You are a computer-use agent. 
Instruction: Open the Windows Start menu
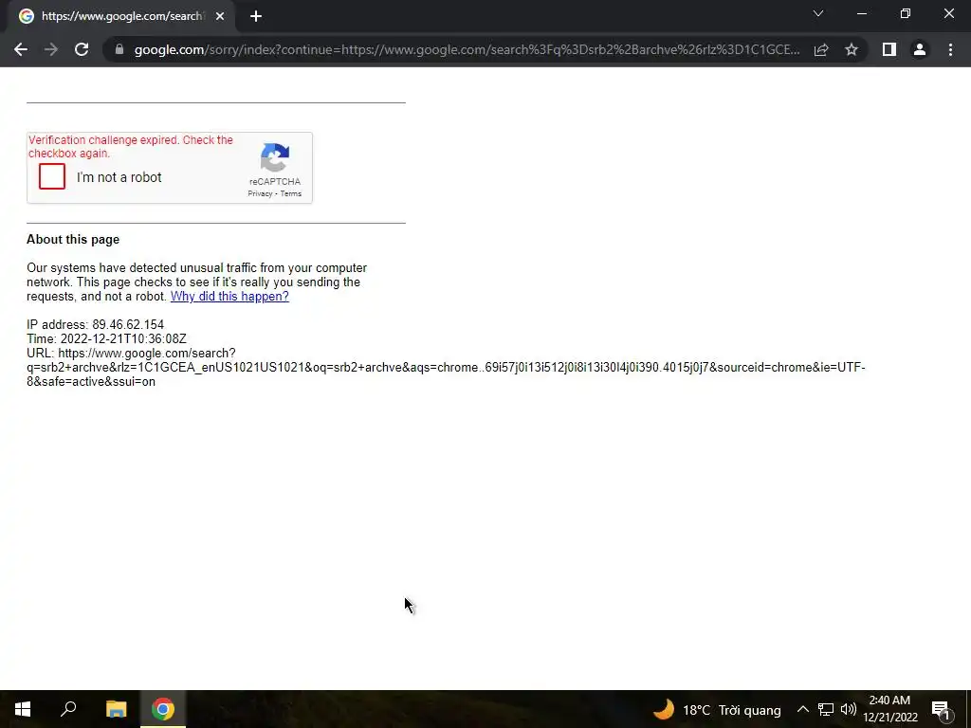[x=23, y=709]
